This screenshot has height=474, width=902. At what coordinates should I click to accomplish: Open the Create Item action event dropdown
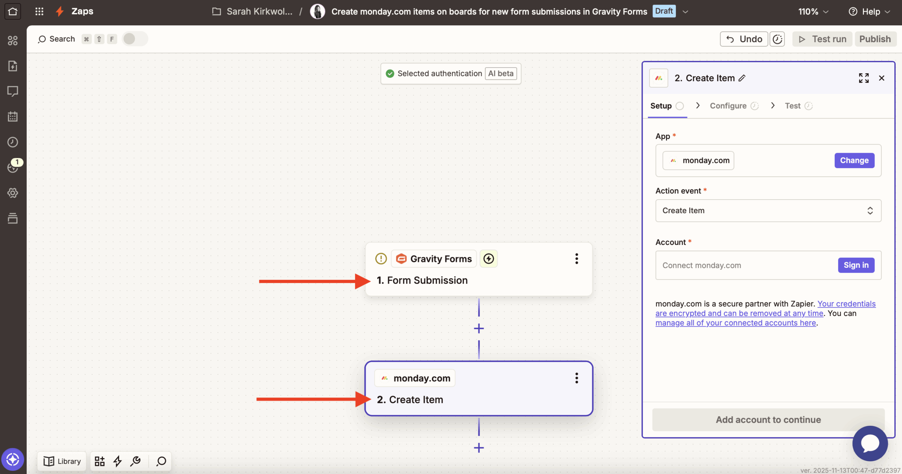click(767, 210)
